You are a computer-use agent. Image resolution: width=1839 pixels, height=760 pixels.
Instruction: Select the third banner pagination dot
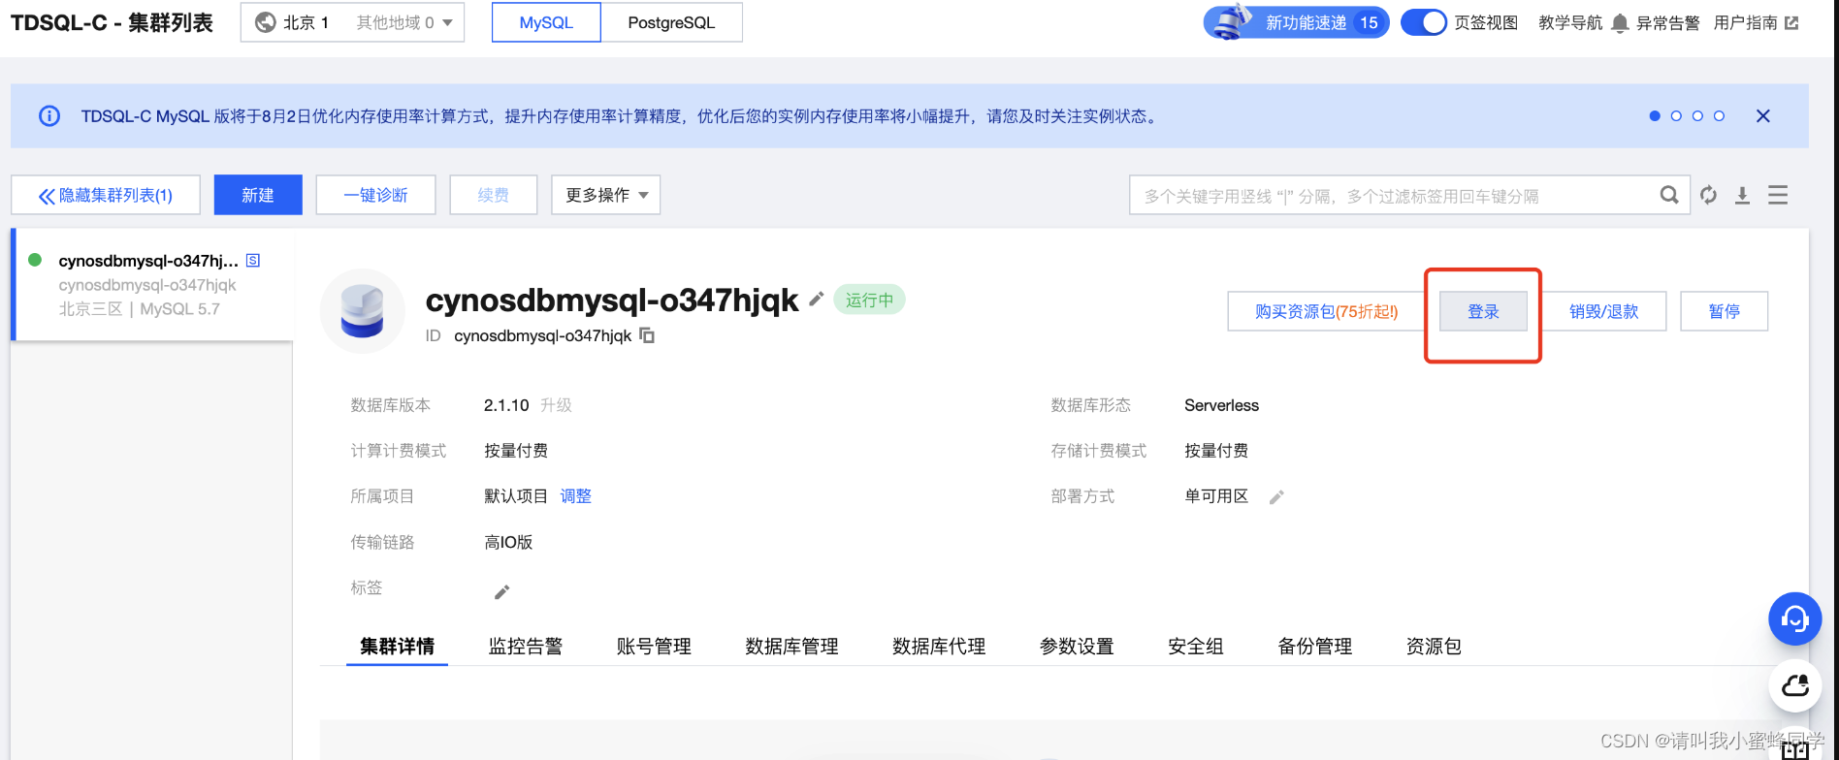pos(1697,116)
